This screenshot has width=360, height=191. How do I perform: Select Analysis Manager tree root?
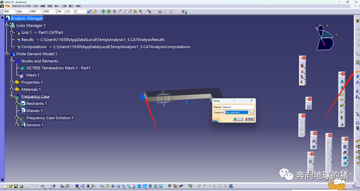[27, 18]
